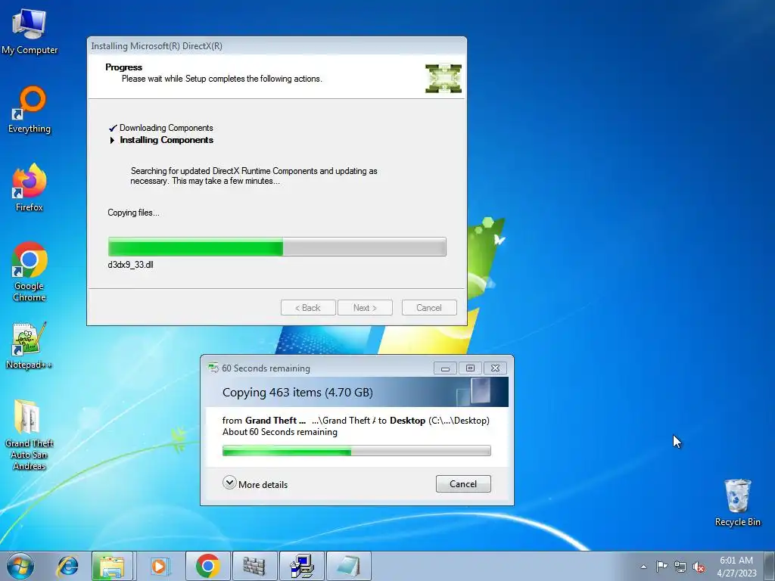The height and width of the screenshot is (581, 775).
Task: Open the notepad-style taskbar application
Action: click(x=348, y=566)
